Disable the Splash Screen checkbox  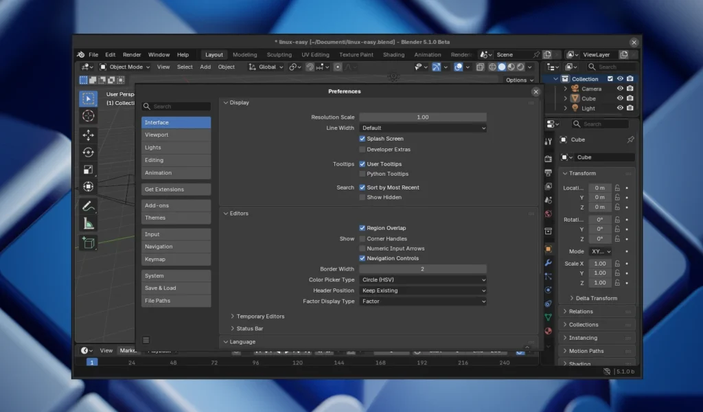coord(362,138)
